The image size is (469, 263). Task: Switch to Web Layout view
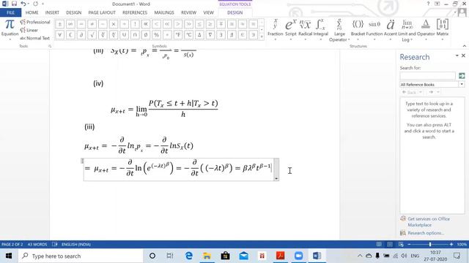[x=401, y=244]
